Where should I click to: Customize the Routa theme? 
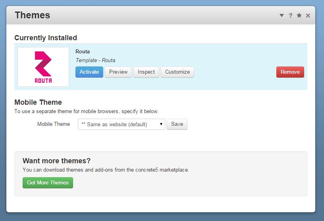tap(177, 72)
